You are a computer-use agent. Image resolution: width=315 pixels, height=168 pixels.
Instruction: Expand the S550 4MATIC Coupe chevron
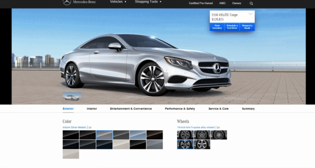(250, 14)
